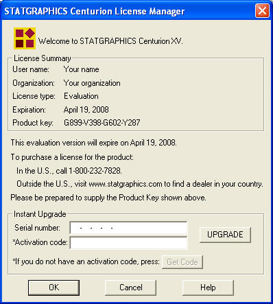The height and width of the screenshot is (304, 273).
Task: Click the License Summary group label
Action: pyautogui.click(x=43, y=58)
